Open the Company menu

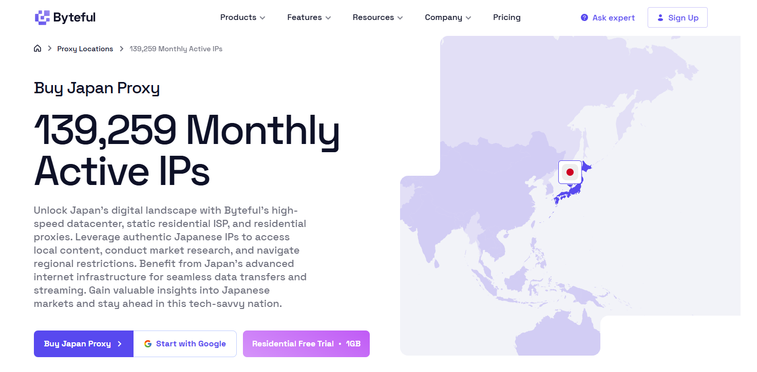click(x=448, y=17)
